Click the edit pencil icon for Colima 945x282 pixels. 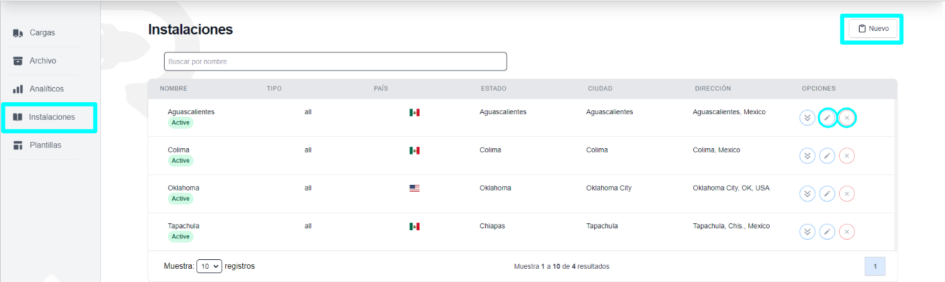click(827, 156)
